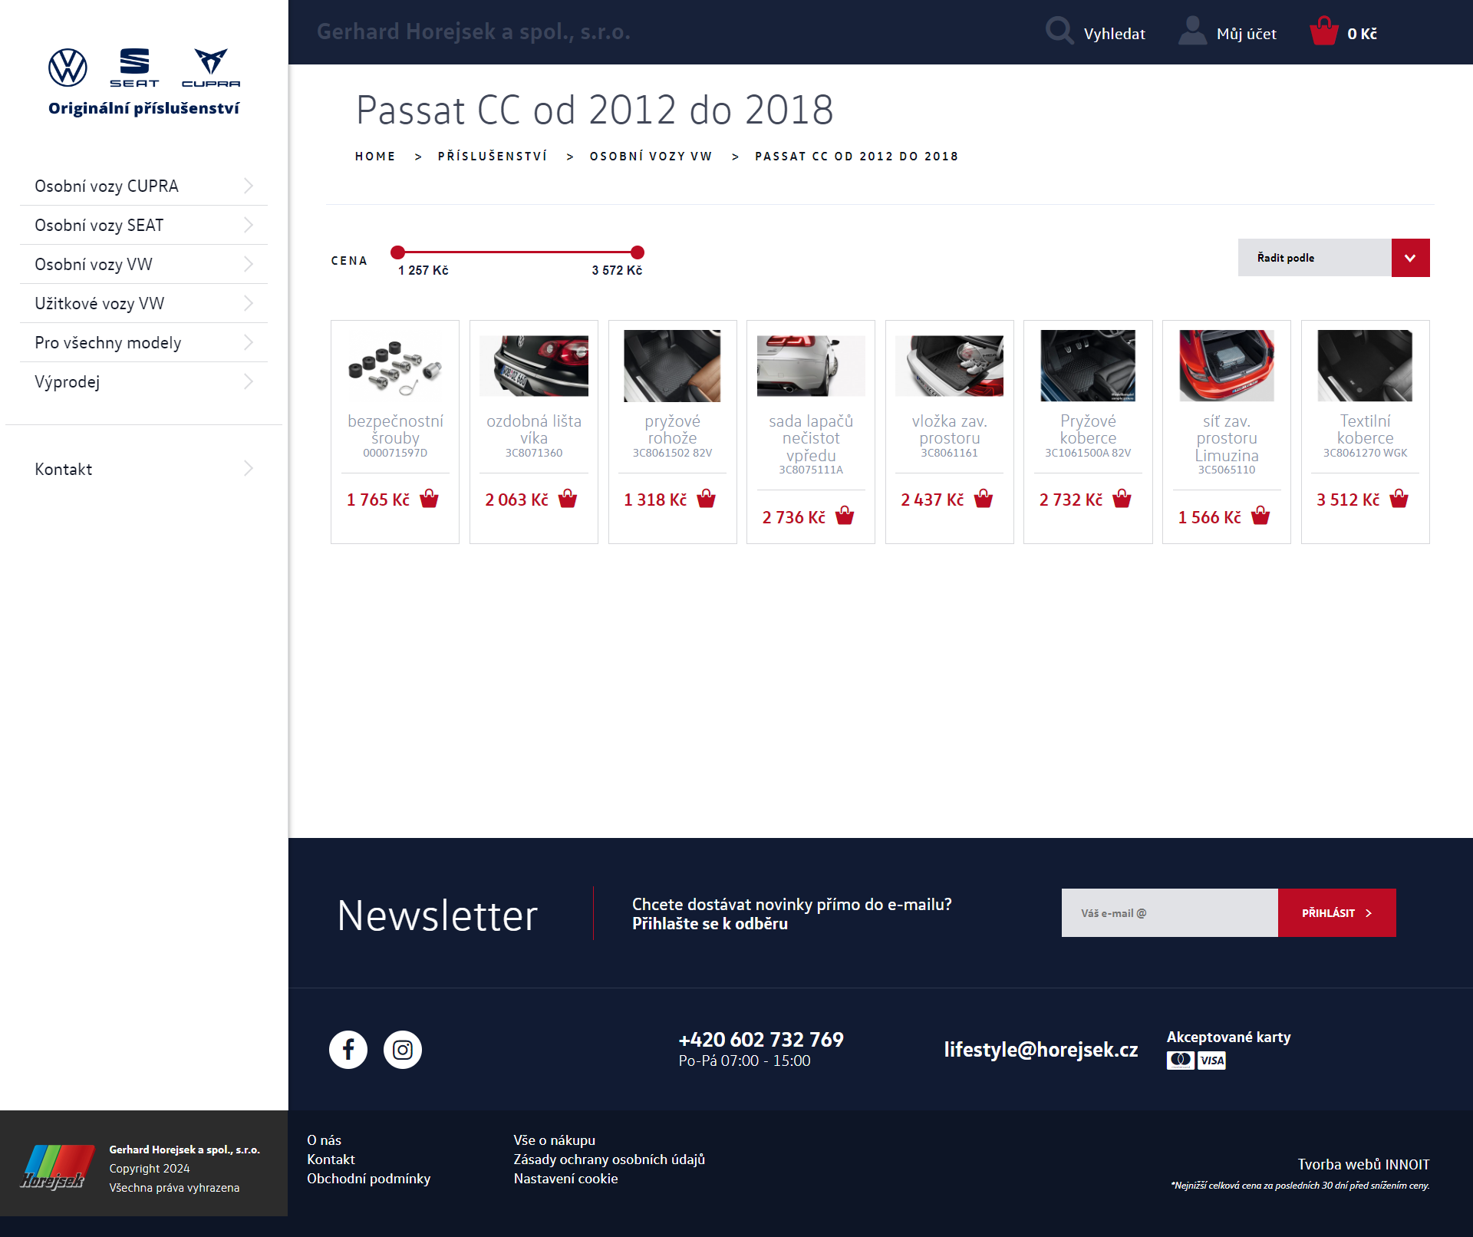The width and height of the screenshot is (1473, 1237).
Task: Open Zásady ochrany osobních údajů link
Action: coord(609,1159)
